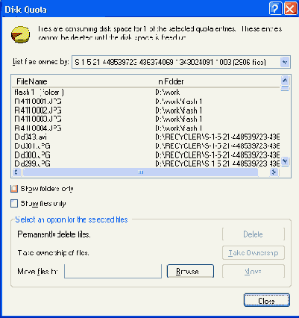Click the owner SID combo box text
This screenshot has width=299, height=318.
170,62
